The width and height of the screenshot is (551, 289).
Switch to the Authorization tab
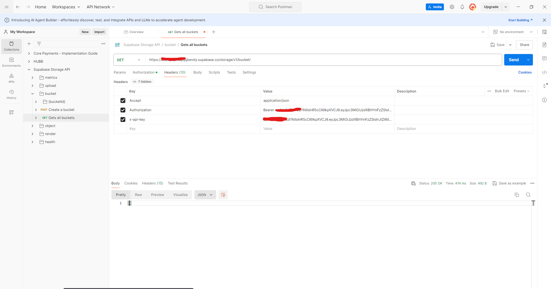click(x=145, y=72)
